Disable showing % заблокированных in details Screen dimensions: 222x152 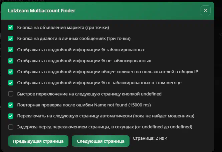[11, 50]
